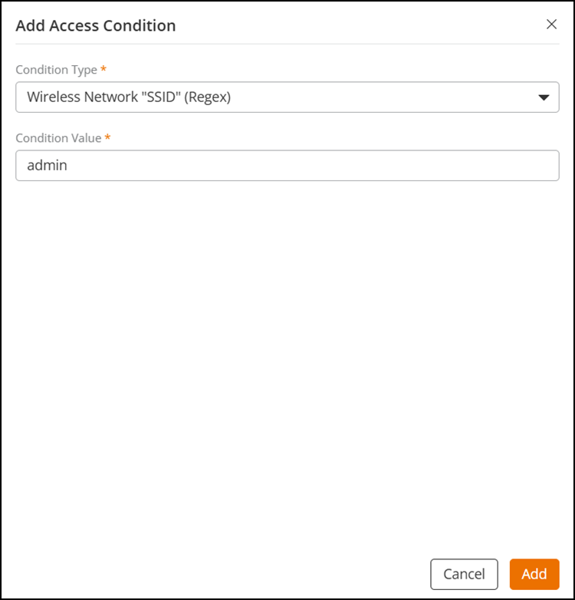575x600 pixels.
Task: Click the orange Add button
Action: click(x=534, y=574)
